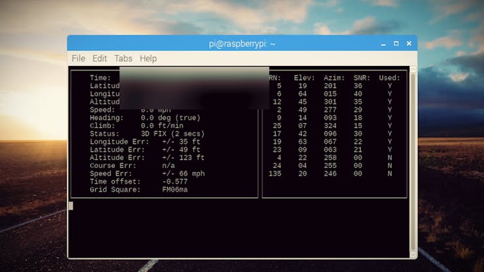
Task: Click the Course Err value 'n/a'
Action: point(168,165)
